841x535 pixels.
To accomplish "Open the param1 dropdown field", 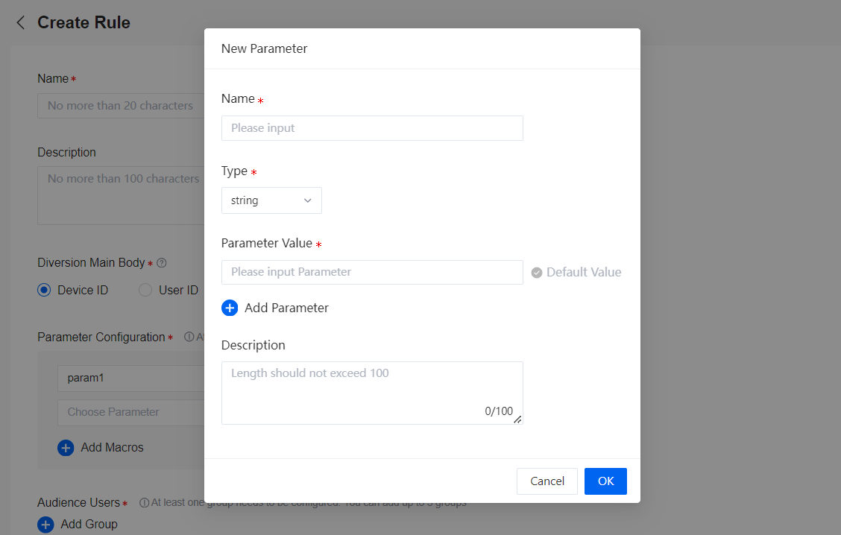I will 130,378.
